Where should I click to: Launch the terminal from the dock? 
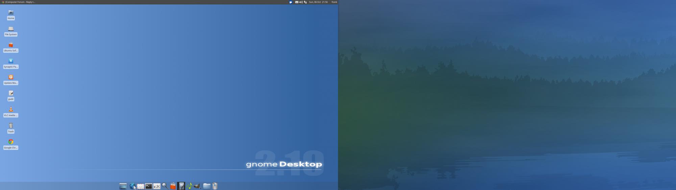click(149, 186)
